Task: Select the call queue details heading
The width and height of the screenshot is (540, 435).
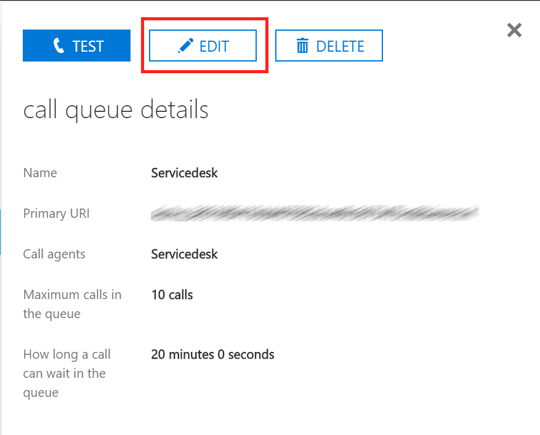Action: click(116, 110)
